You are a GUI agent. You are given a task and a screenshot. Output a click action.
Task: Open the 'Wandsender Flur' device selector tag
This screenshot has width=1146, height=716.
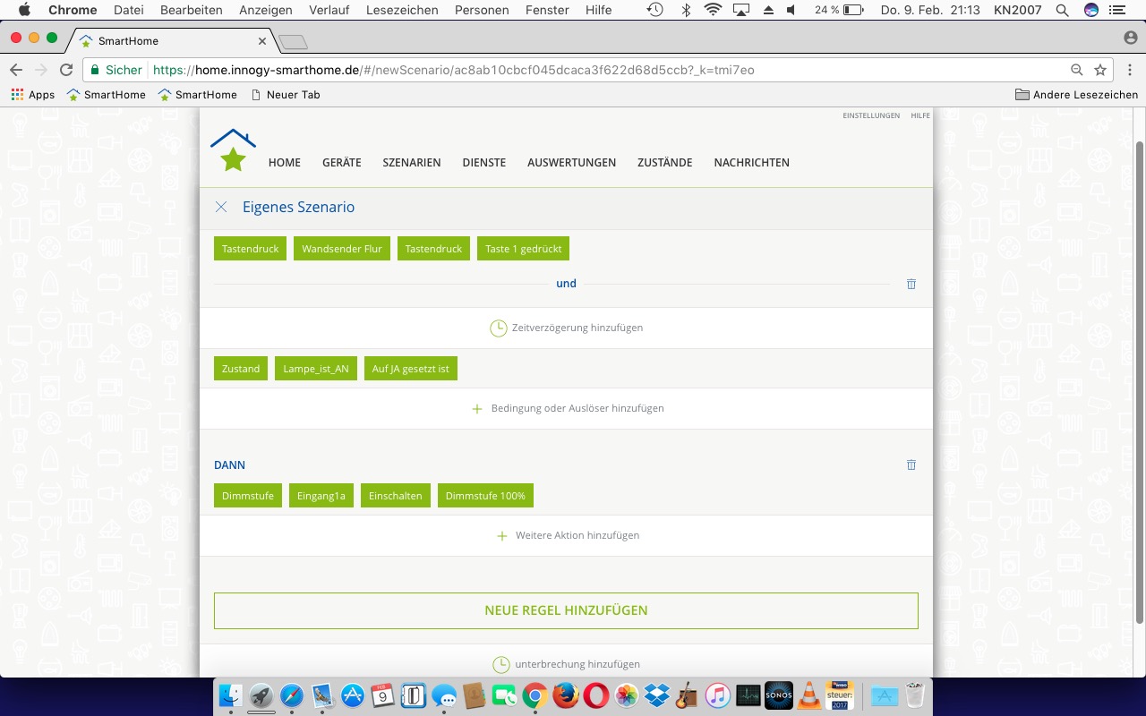(341, 249)
